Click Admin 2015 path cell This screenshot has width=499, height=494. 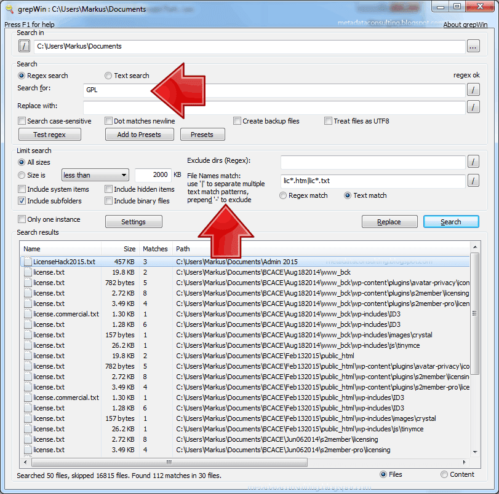pyautogui.click(x=237, y=262)
